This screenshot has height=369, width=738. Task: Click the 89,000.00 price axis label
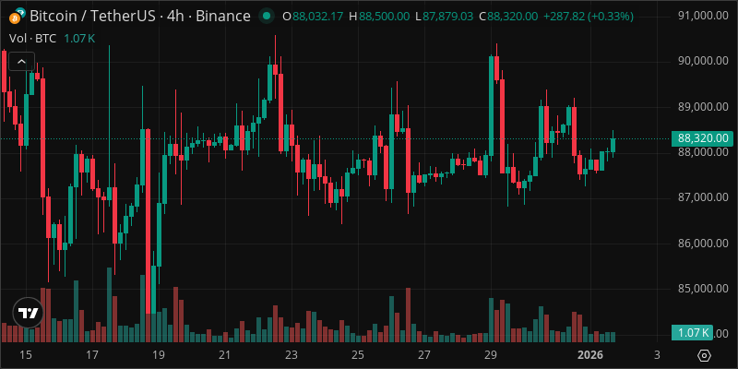click(702, 107)
